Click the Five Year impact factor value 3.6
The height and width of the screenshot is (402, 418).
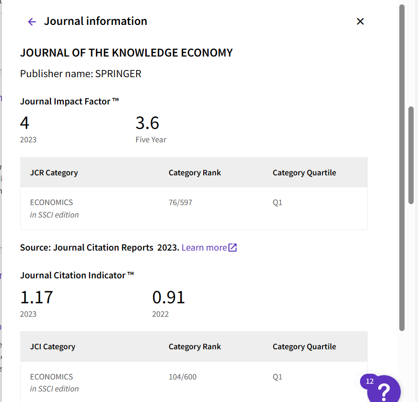(x=147, y=123)
